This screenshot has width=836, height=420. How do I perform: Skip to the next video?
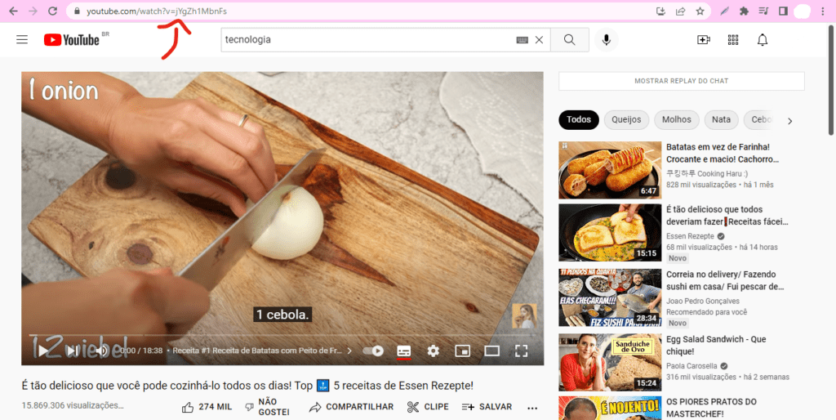pos(73,351)
